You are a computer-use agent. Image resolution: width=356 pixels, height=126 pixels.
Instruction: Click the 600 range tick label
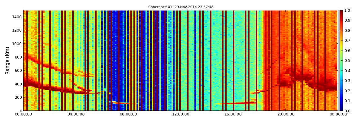pos(18,70)
